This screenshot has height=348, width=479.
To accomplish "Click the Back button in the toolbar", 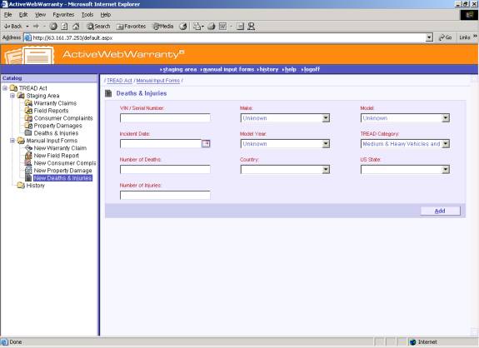I will [12, 27].
